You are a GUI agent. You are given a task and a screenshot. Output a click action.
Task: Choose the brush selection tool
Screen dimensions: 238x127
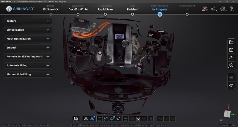tap(118, 119)
